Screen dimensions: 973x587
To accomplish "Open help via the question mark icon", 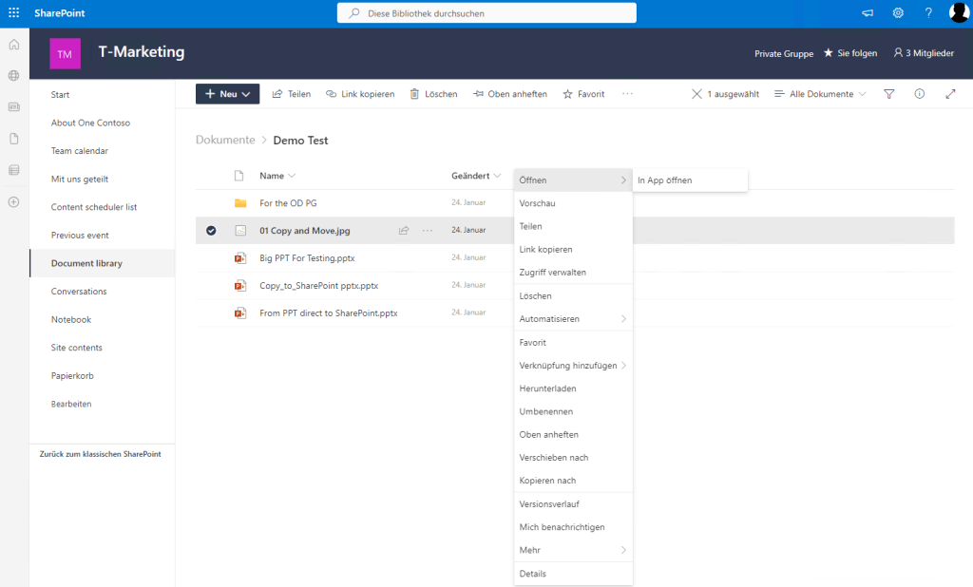I will (x=928, y=12).
